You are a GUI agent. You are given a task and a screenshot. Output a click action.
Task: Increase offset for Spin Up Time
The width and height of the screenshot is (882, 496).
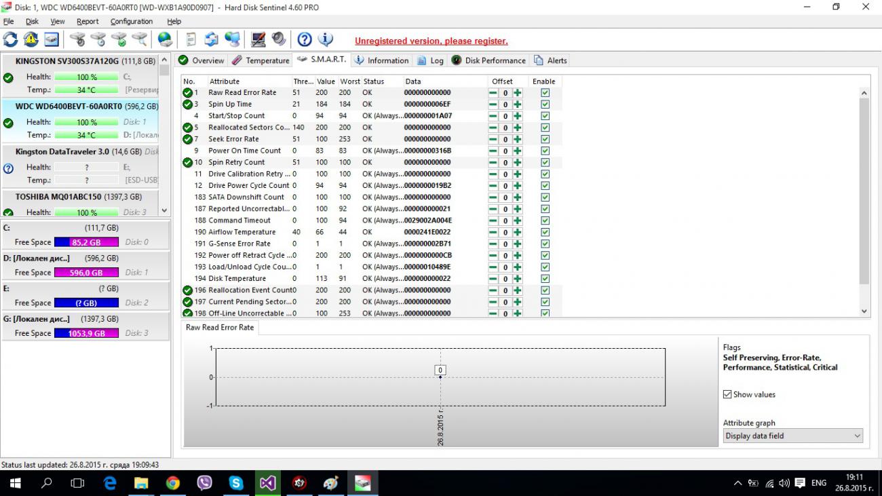click(x=518, y=104)
